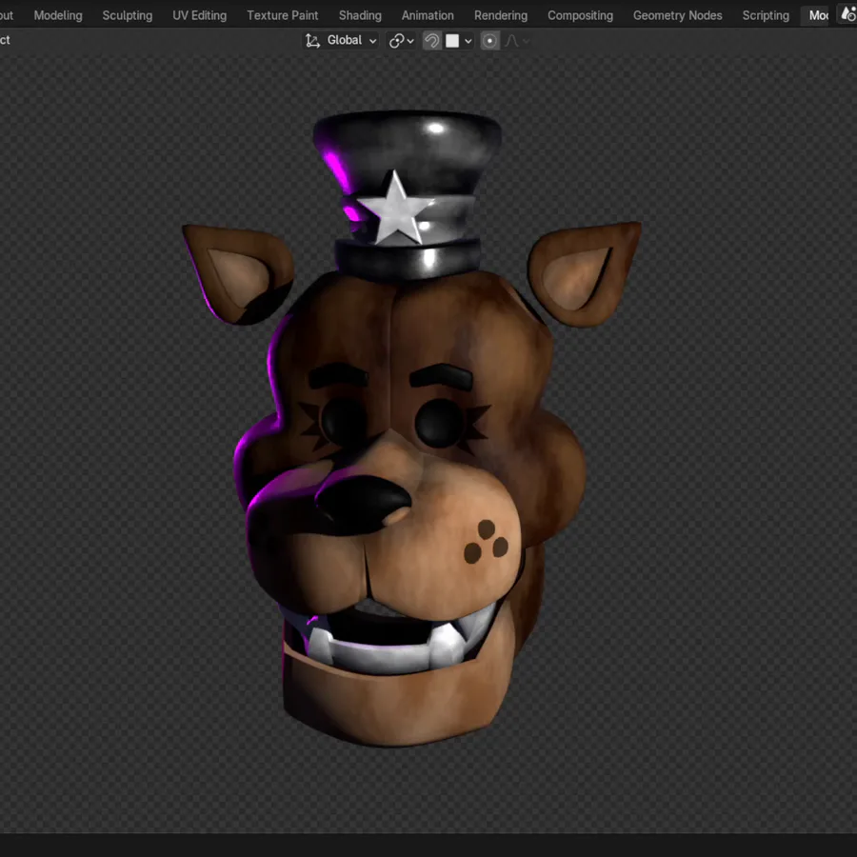
Task: Select the black top hat with star
Action: [x=408, y=194]
